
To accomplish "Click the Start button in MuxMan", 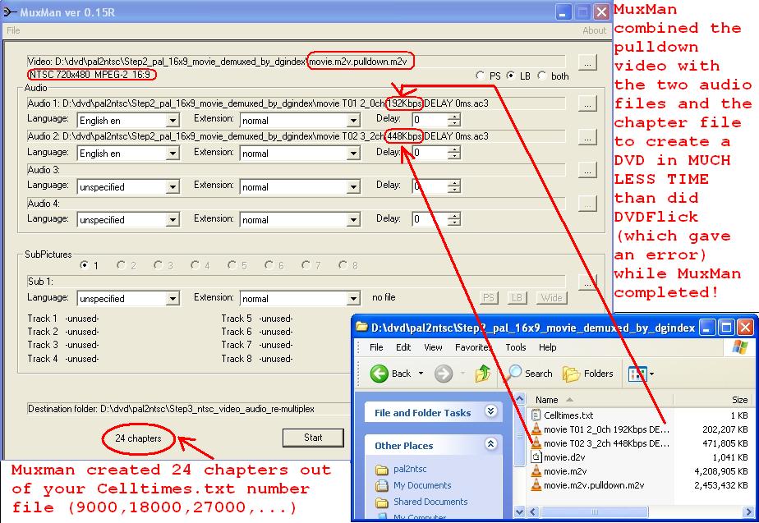I will click(x=313, y=438).
